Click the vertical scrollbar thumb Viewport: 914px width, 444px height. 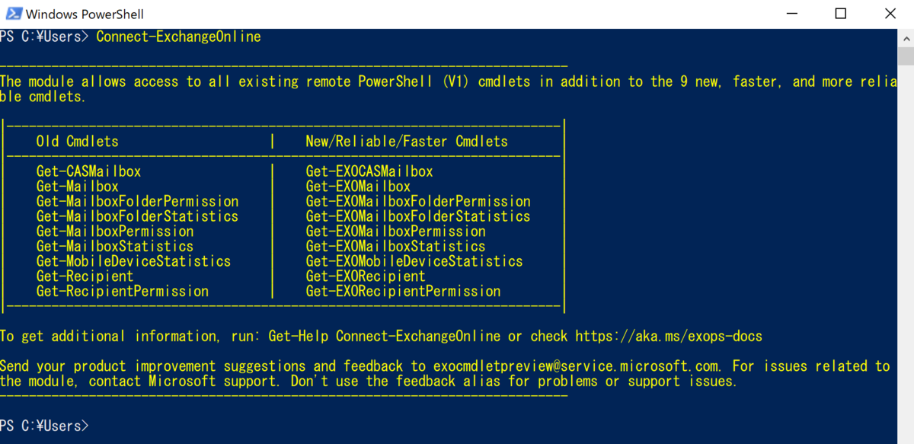[x=906, y=56]
